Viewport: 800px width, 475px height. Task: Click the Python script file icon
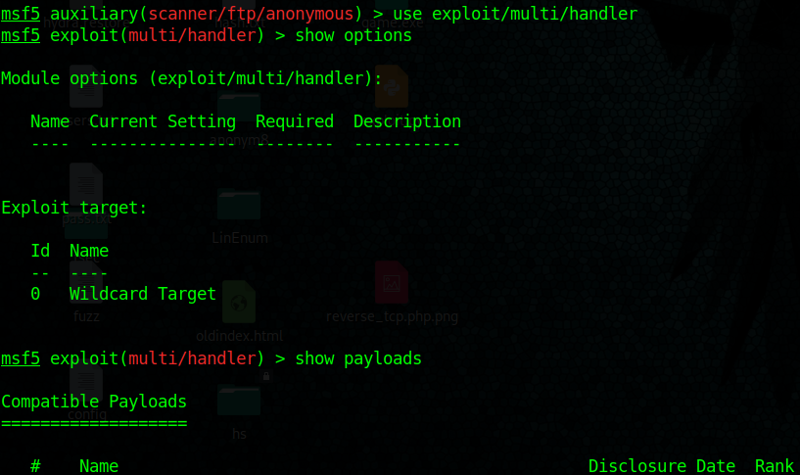392,86
